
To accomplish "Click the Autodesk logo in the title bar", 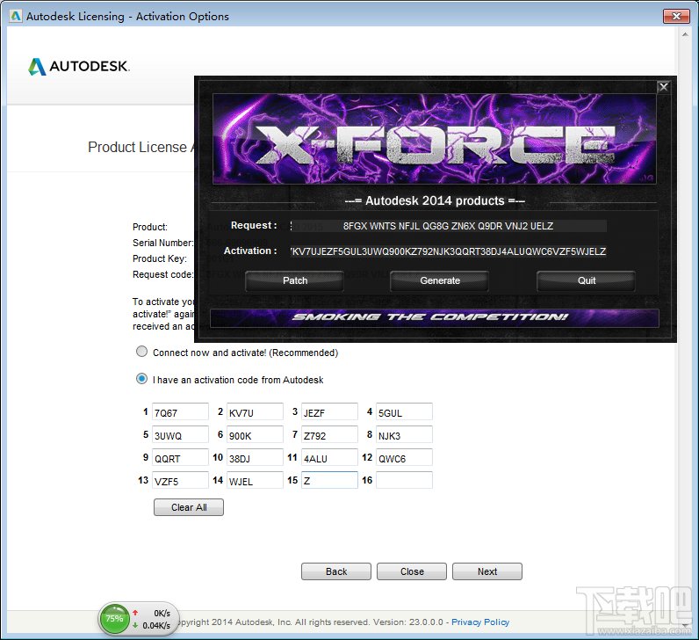I will coord(16,16).
